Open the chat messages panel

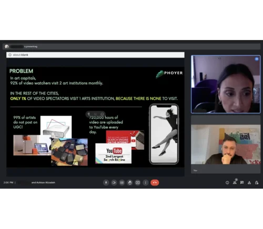(242, 183)
